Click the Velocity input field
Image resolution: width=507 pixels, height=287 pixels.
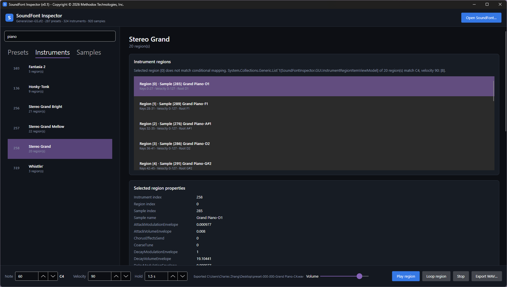[99, 276]
